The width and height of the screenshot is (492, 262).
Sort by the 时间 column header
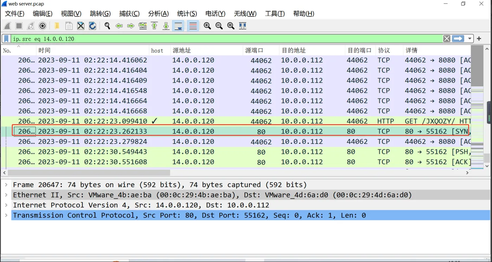tap(93, 50)
